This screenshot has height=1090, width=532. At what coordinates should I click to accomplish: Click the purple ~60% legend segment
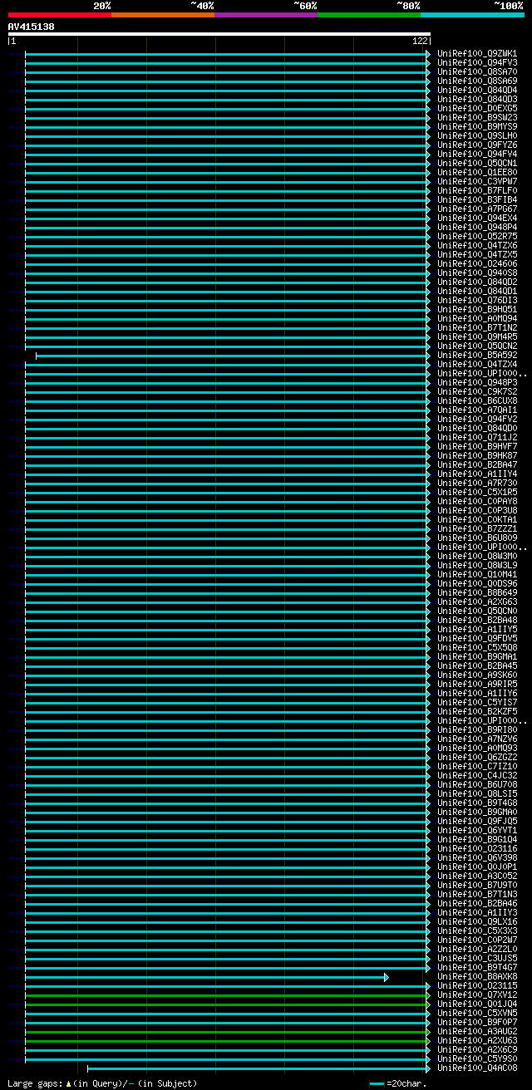[265, 15]
